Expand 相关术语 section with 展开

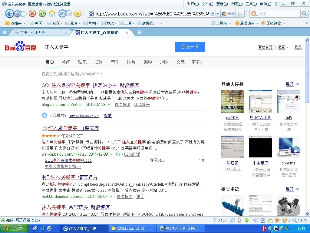click(292, 189)
